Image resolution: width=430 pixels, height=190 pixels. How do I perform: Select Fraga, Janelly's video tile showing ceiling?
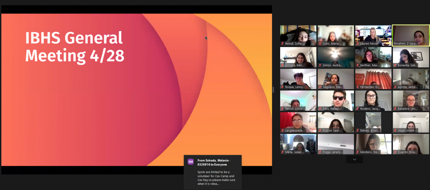coord(336,144)
